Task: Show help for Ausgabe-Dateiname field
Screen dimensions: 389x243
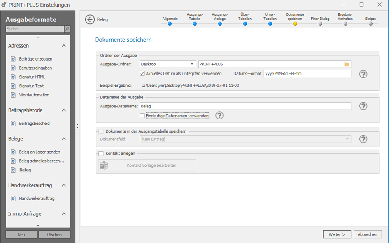Action: click(x=363, y=106)
